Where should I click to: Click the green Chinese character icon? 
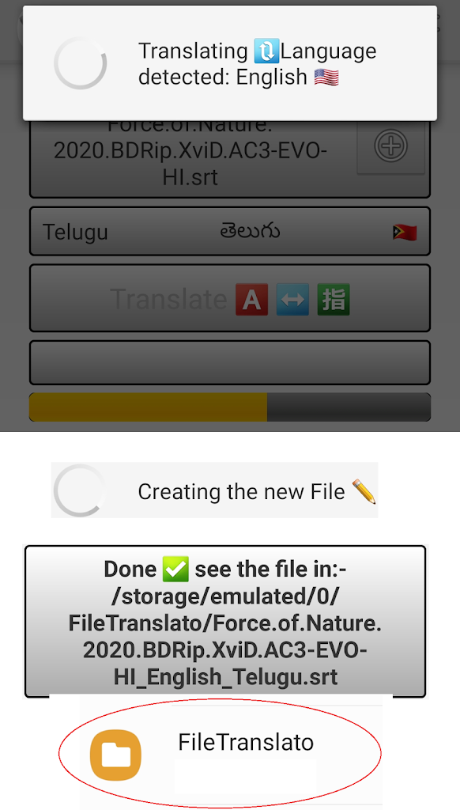[334, 299]
